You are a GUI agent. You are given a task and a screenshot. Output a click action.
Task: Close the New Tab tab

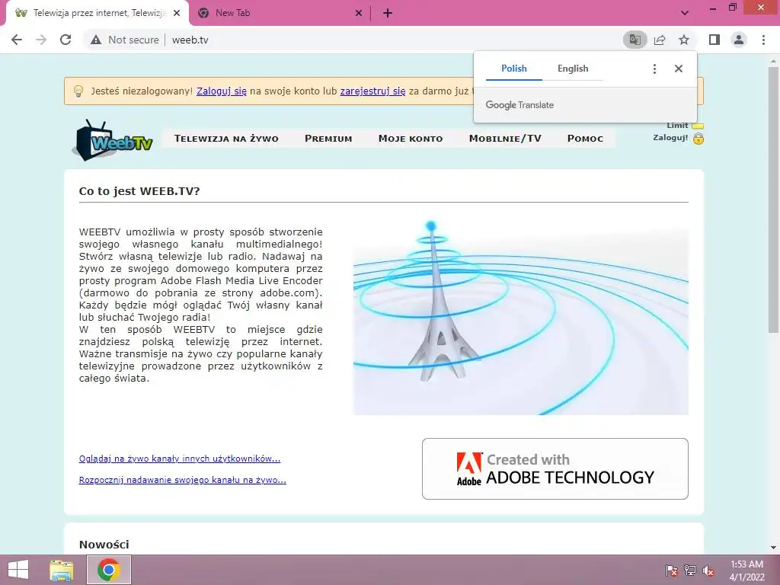click(x=359, y=14)
